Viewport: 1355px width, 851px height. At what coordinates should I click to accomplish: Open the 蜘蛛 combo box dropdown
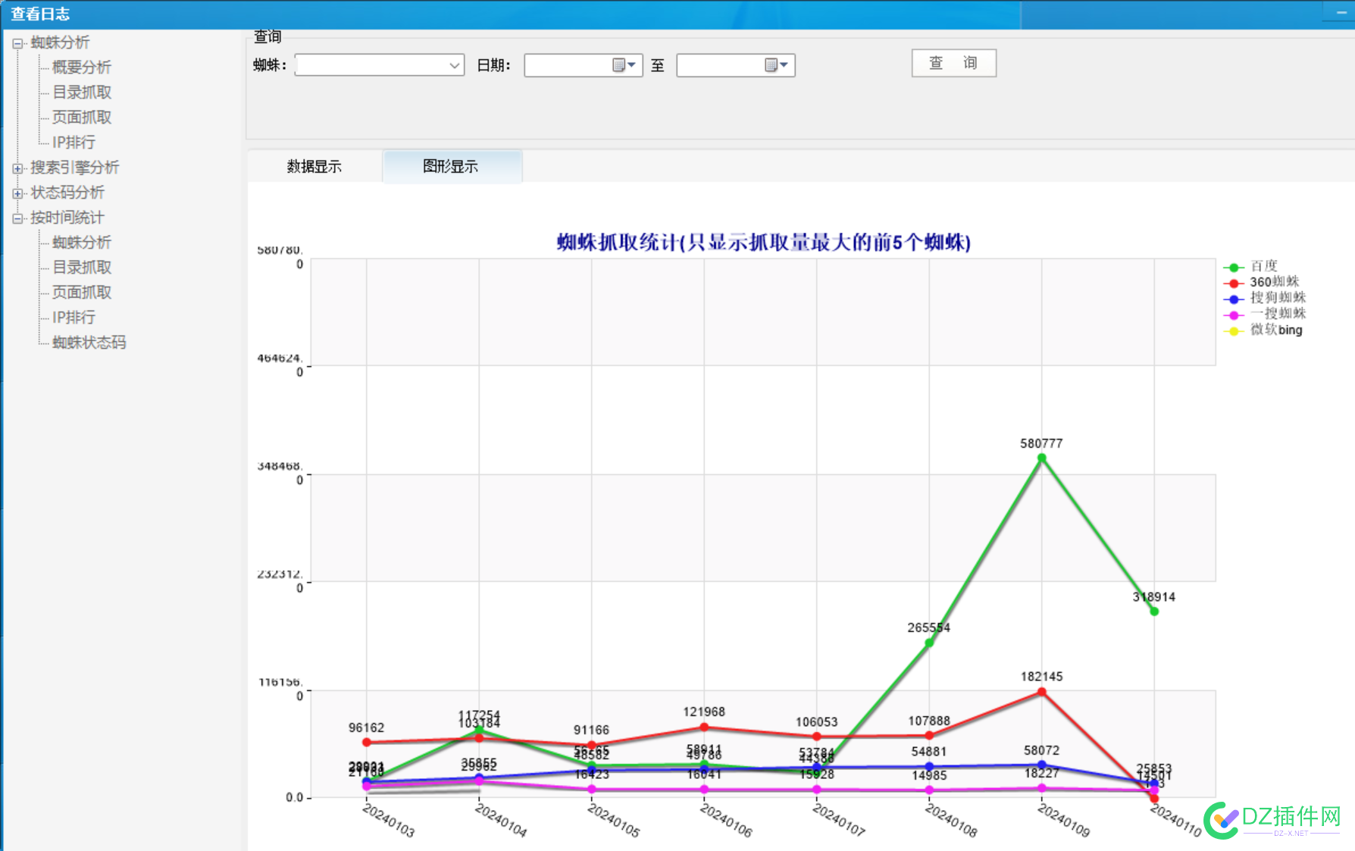[454, 65]
